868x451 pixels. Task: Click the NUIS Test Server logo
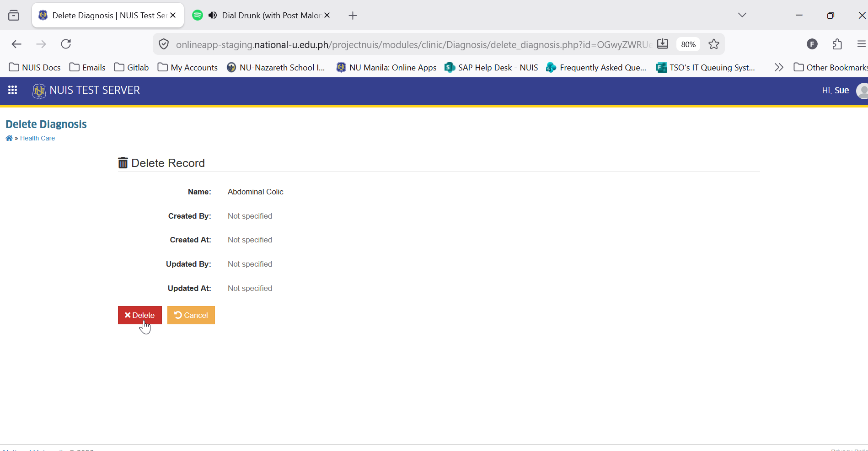tap(39, 91)
